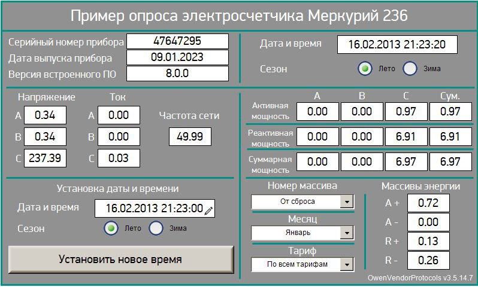Viewport: 478px width, 287px height.
Task: Click phase C voltage value 237.39
Action: 45,158
